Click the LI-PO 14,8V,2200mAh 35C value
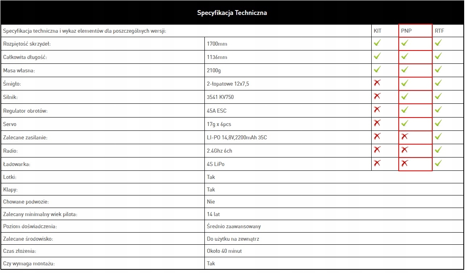The image size is (467, 273). coord(237,137)
